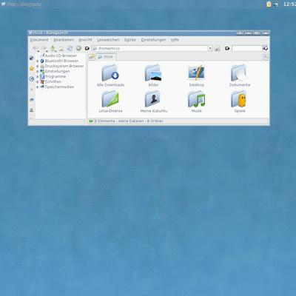
Task: Click the /home/ricco location field
Action: tap(150, 49)
